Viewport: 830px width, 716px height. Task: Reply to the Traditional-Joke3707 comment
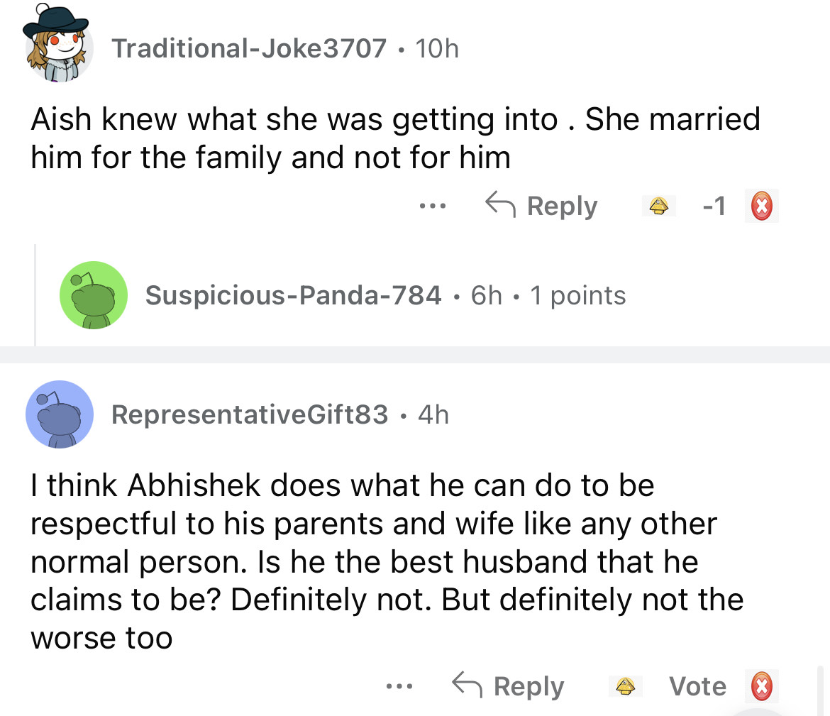tap(542, 206)
